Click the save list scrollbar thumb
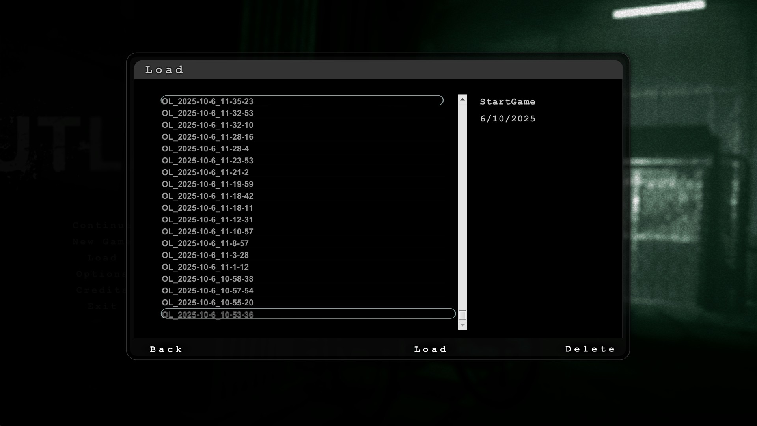Image resolution: width=757 pixels, height=426 pixels. click(x=462, y=315)
